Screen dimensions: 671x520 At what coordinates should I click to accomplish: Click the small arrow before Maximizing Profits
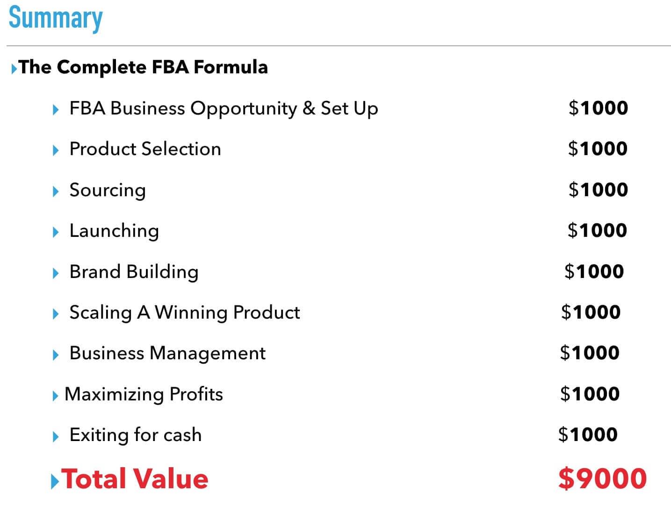(56, 396)
